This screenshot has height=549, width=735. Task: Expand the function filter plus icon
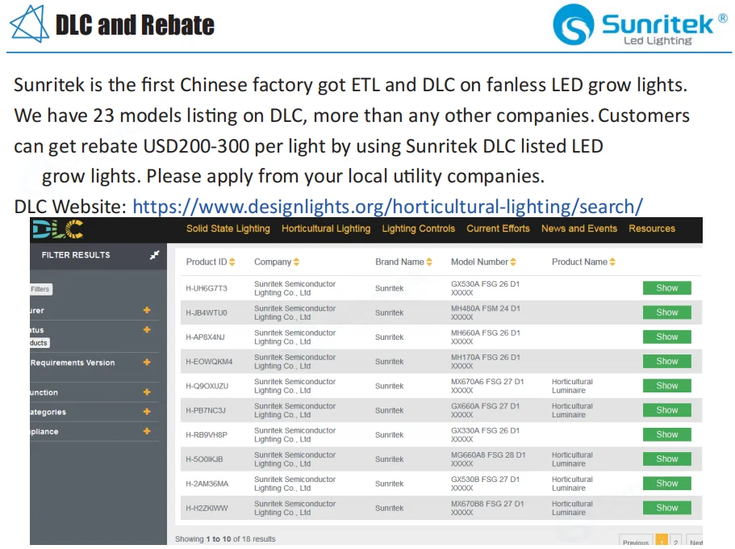(x=147, y=392)
